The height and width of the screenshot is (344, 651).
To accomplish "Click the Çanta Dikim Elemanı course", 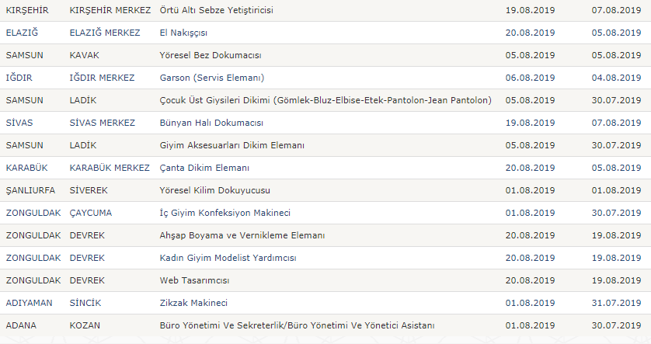I will [204, 168].
